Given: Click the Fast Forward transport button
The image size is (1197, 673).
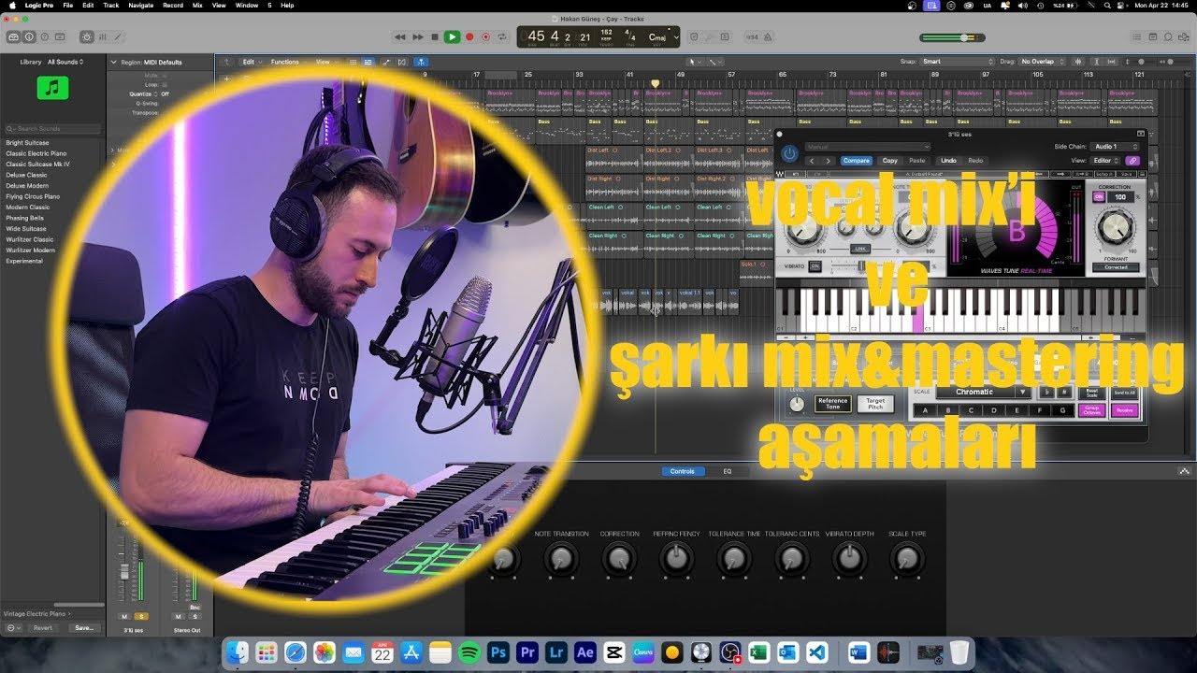Looking at the screenshot, I should tap(418, 37).
